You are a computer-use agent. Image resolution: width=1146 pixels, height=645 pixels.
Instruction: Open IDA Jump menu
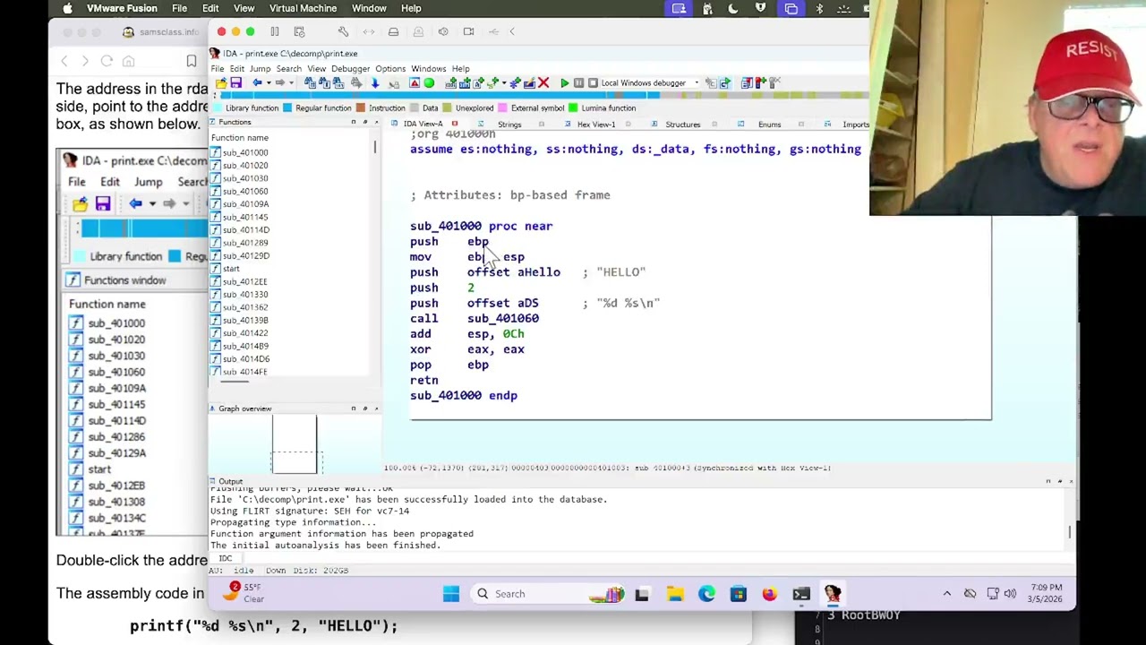coord(260,69)
